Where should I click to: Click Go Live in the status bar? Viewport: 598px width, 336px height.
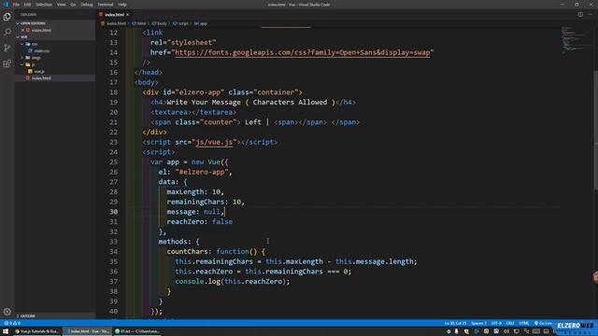(543, 323)
